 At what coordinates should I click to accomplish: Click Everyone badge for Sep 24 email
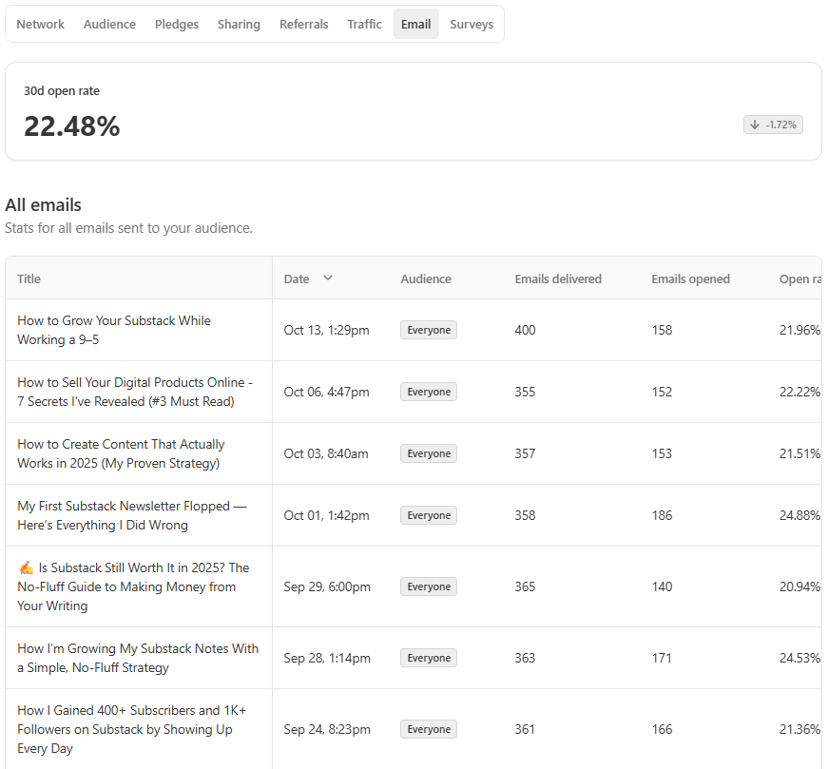pyautogui.click(x=429, y=729)
